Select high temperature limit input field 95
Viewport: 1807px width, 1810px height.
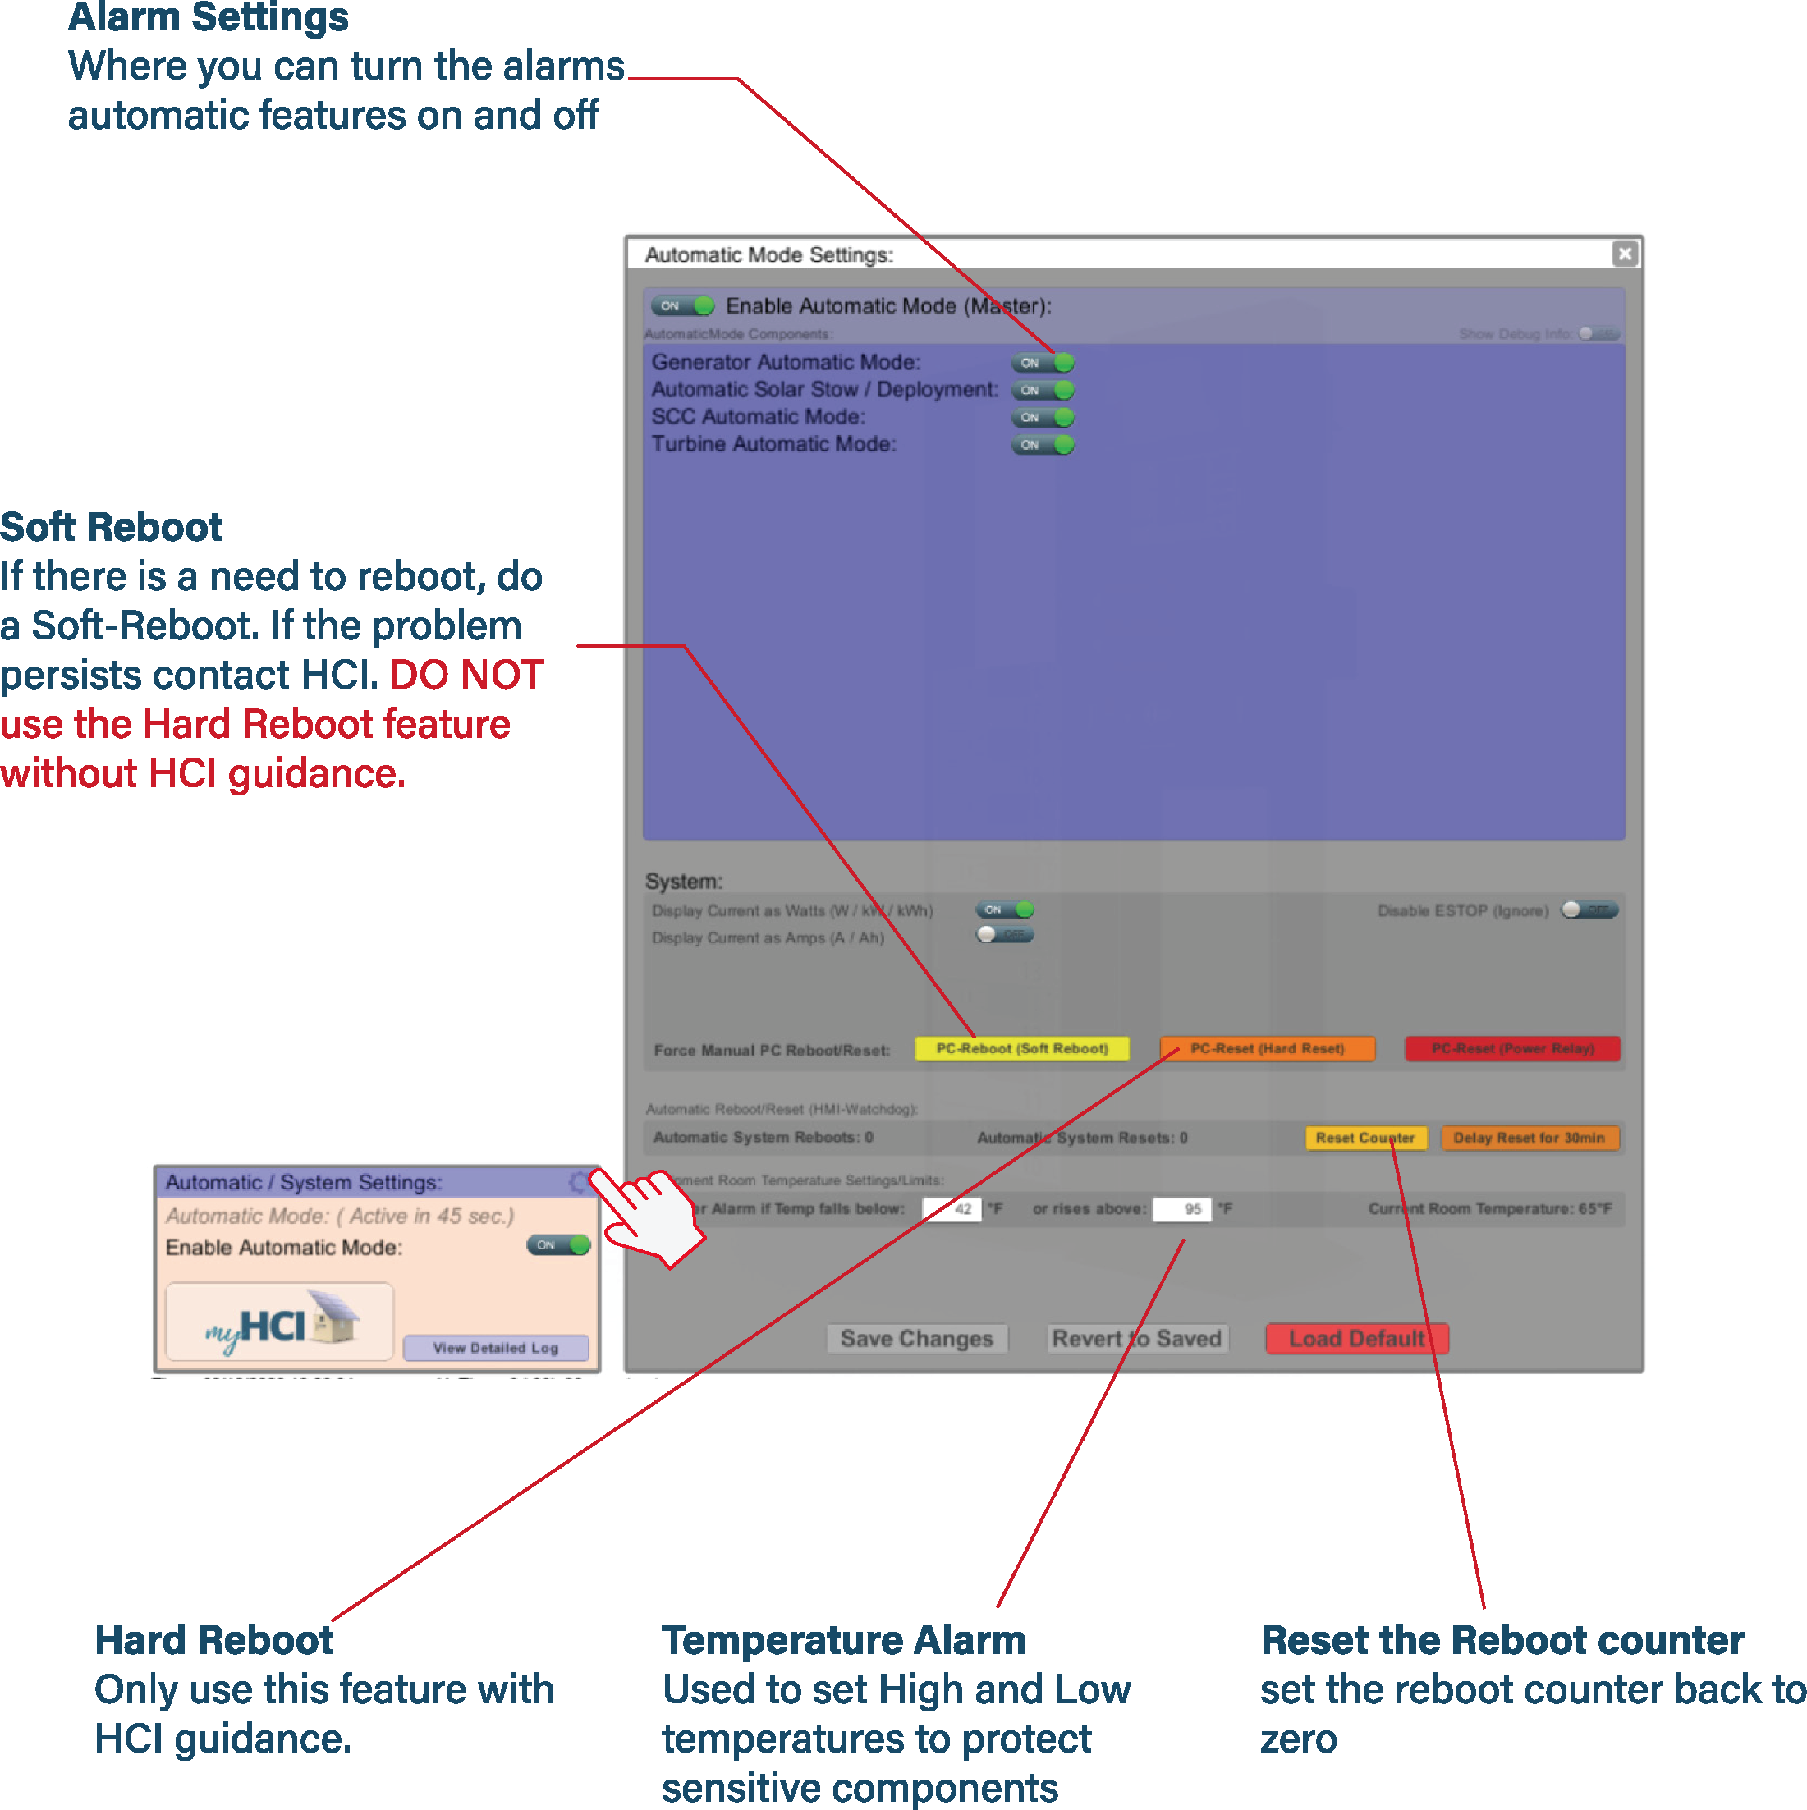click(x=1183, y=1209)
